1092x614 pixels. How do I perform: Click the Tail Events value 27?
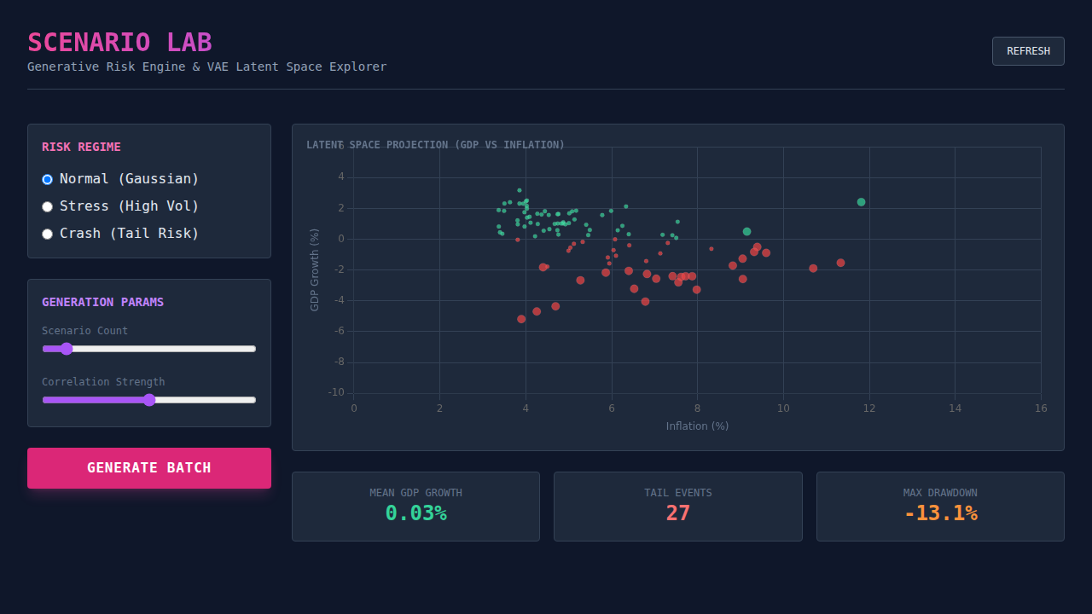click(677, 513)
